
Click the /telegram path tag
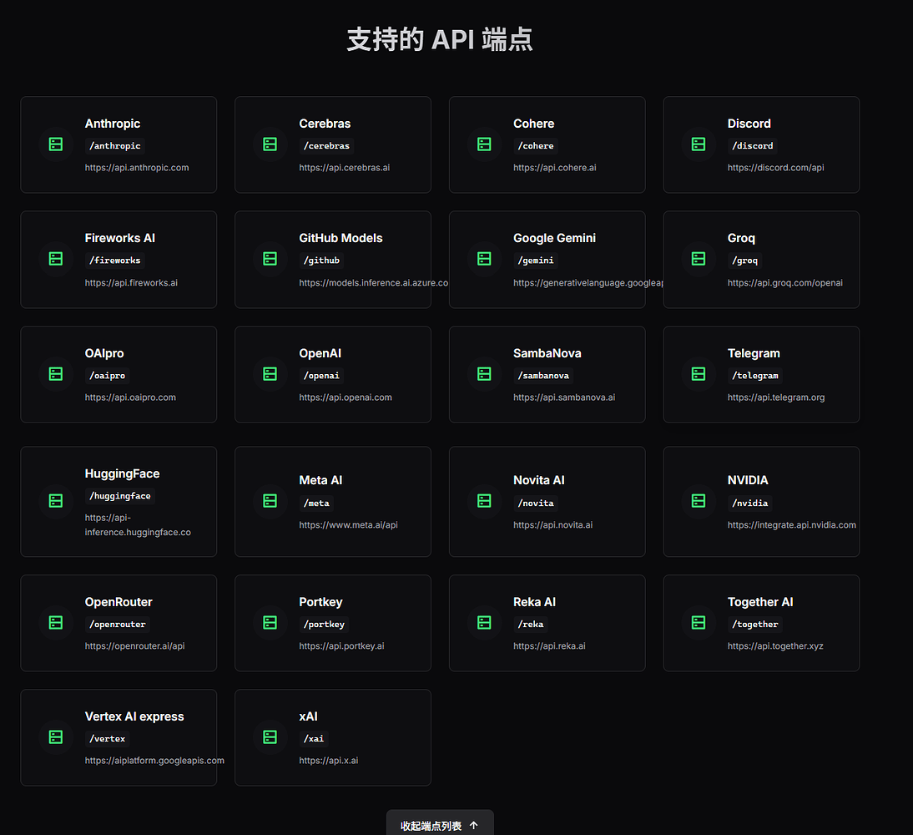click(755, 376)
